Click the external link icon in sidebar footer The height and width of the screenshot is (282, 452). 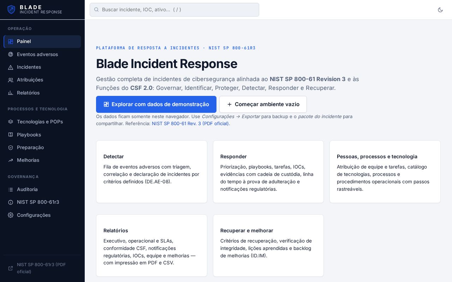point(11,268)
